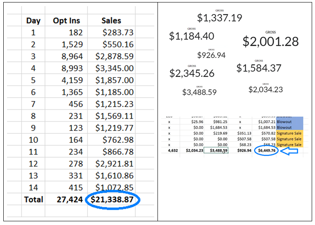Select the Day column header
Screen dimensions: 315x225
point(33,20)
